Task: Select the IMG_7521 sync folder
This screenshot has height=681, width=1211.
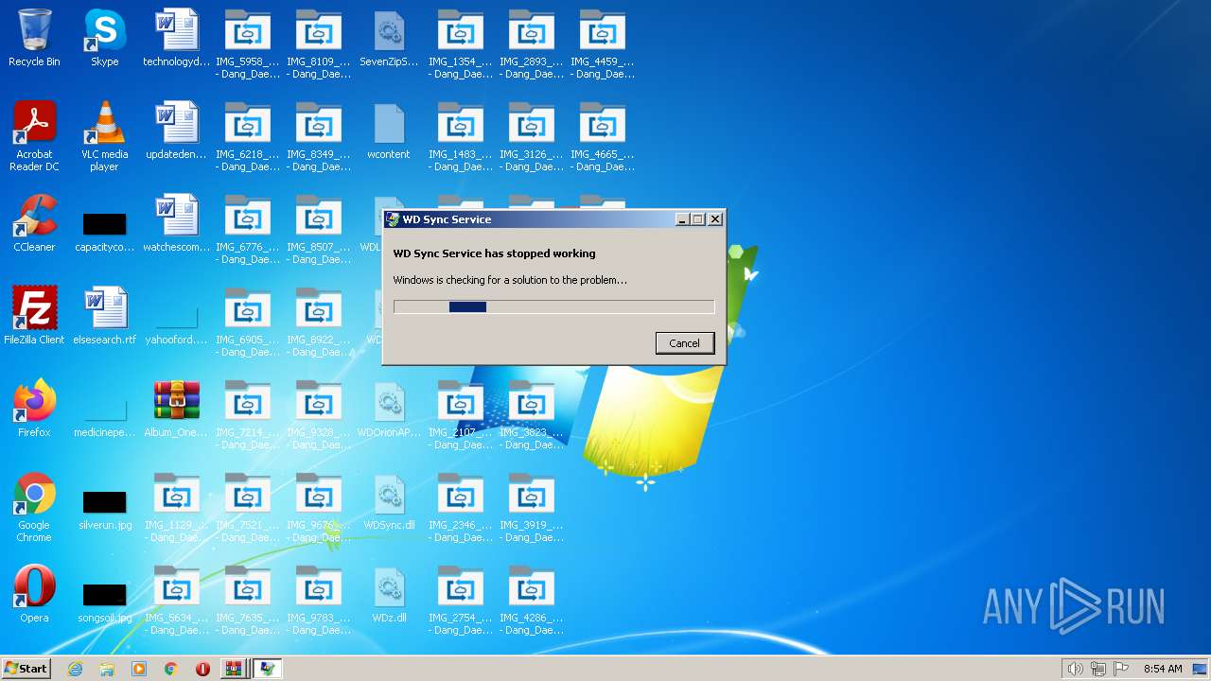Action: pos(247,507)
